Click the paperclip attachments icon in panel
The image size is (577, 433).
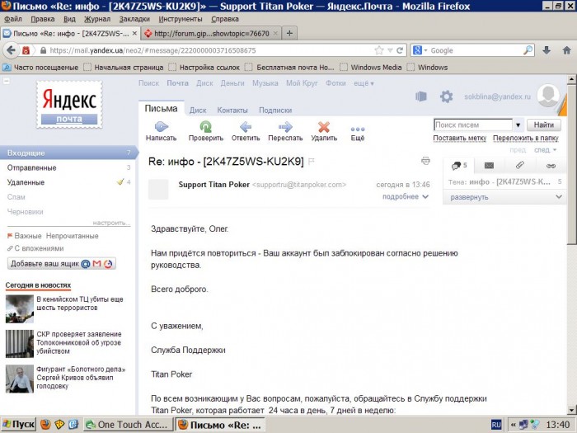click(x=519, y=165)
